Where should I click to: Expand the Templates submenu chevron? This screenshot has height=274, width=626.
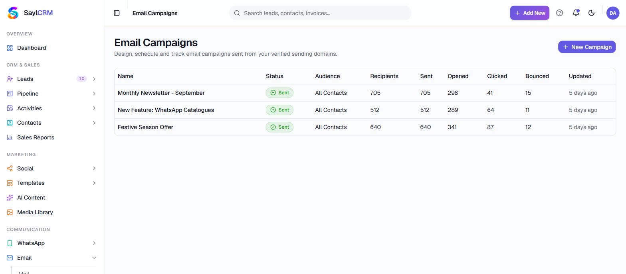[x=94, y=183]
